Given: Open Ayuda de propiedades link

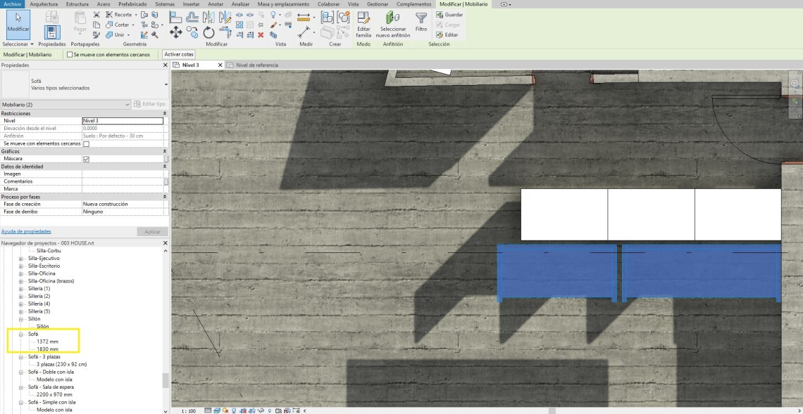Looking at the screenshot, I should [26, 231].
